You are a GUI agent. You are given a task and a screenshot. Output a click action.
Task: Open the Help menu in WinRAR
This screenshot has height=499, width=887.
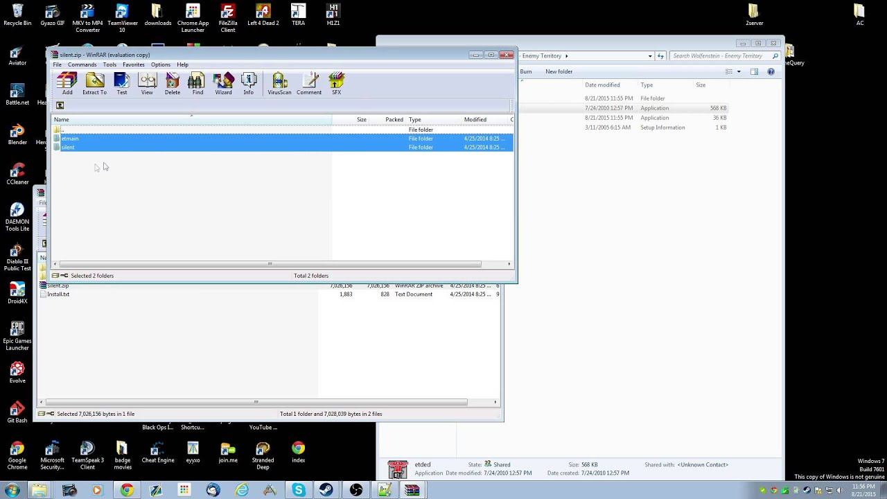tap(182, 64)
